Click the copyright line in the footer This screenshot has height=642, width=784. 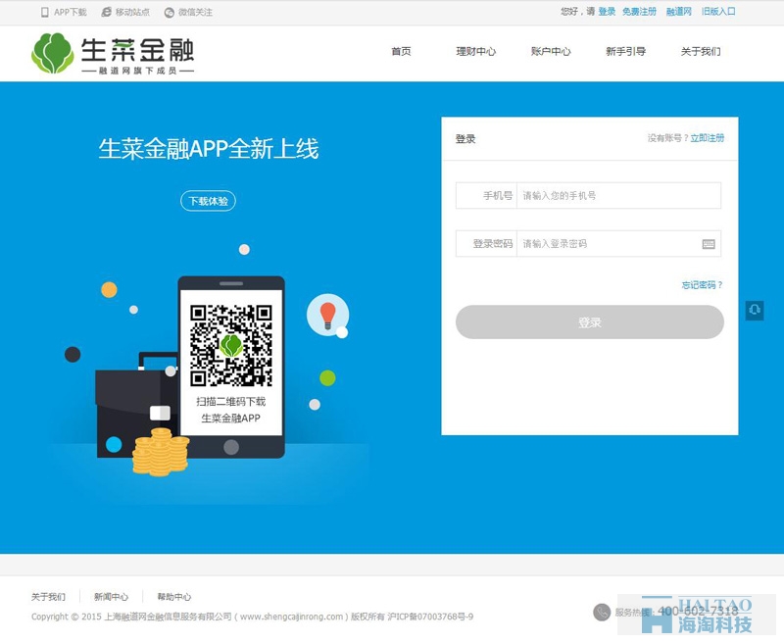253,617
